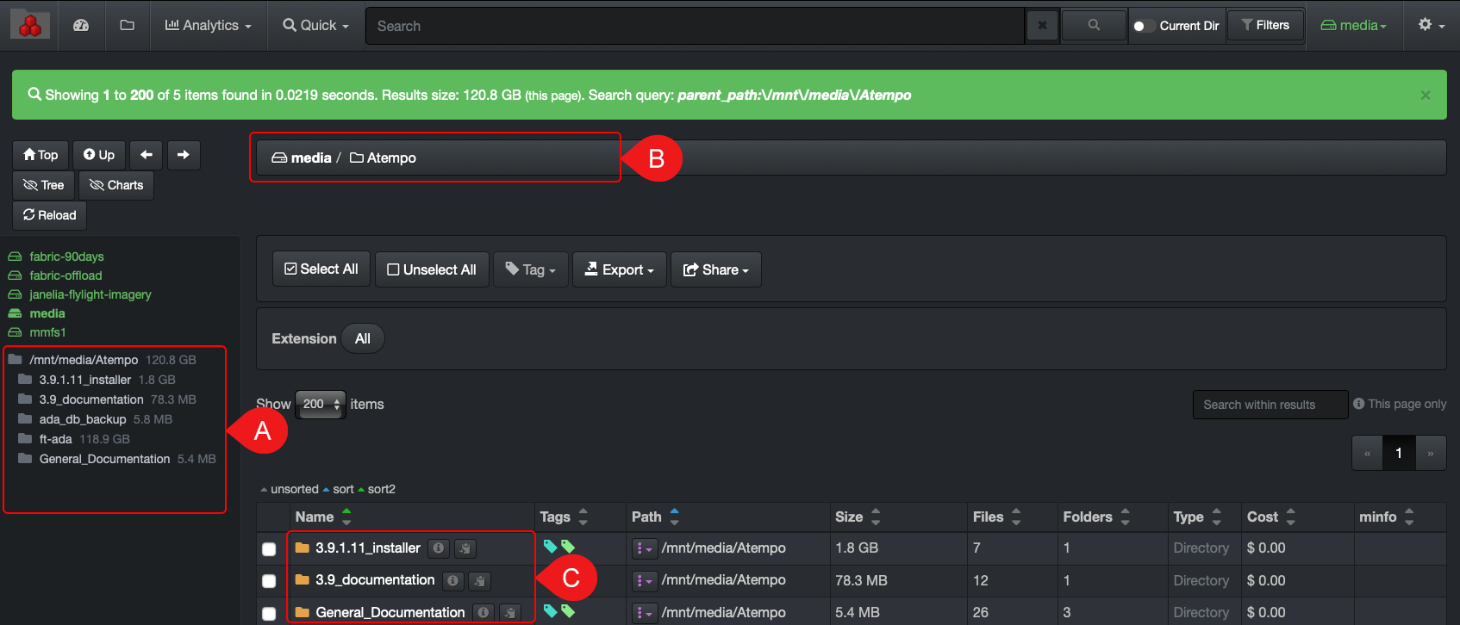The width and height of the screenshot is (1460, 625).
Task: Click the file browser folder icon in navbar
Action: (128, 26)
